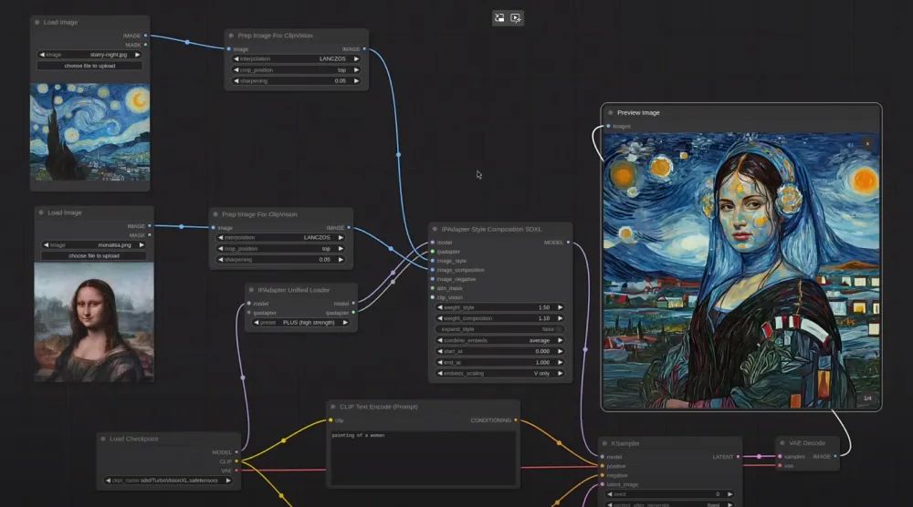Click the 1/4 image counter on preview
Image resolution: width=913 pixels, height=507 pixels.
click(x=867, y=398)
